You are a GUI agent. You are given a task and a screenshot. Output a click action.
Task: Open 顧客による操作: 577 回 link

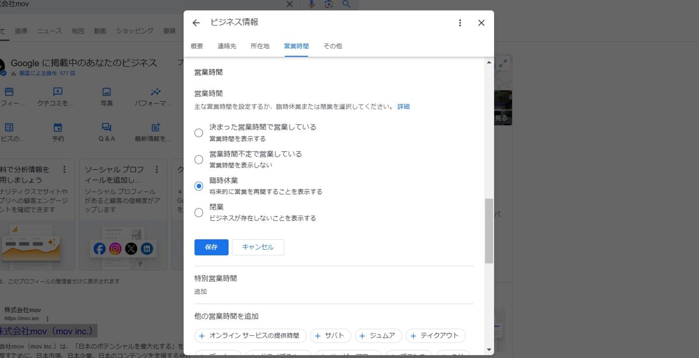(x=47, y=73)
